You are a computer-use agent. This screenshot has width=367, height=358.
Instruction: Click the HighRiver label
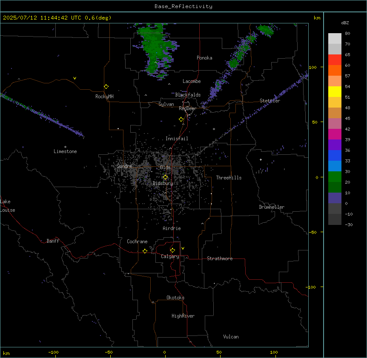tap(183, 316)
